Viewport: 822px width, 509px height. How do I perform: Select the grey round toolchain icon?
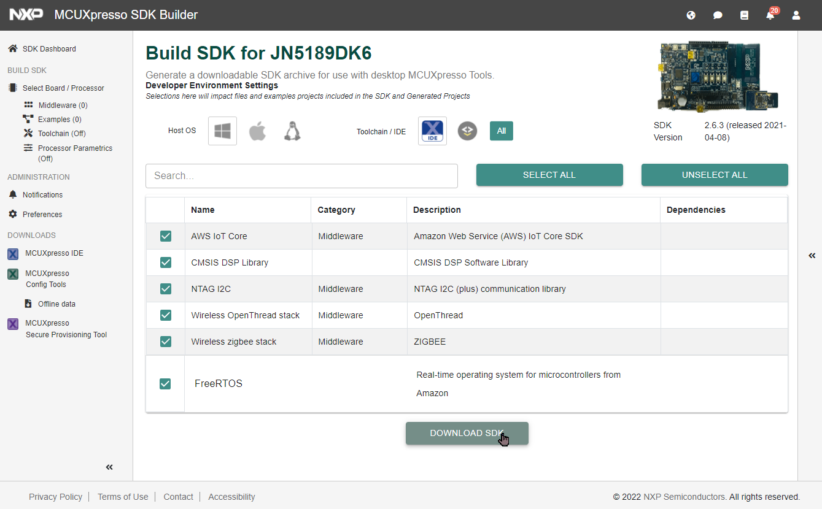click(467, 131)
